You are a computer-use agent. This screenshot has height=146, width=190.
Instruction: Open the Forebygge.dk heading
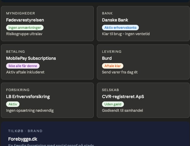23,139
